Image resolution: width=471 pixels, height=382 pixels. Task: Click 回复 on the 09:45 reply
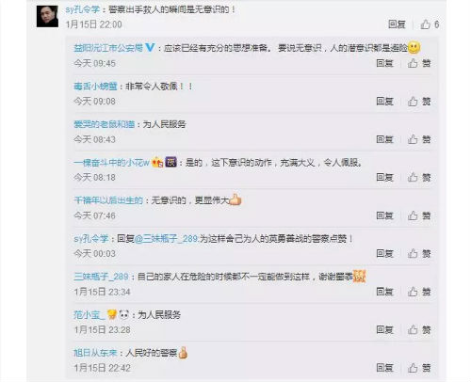pos(384,63)
